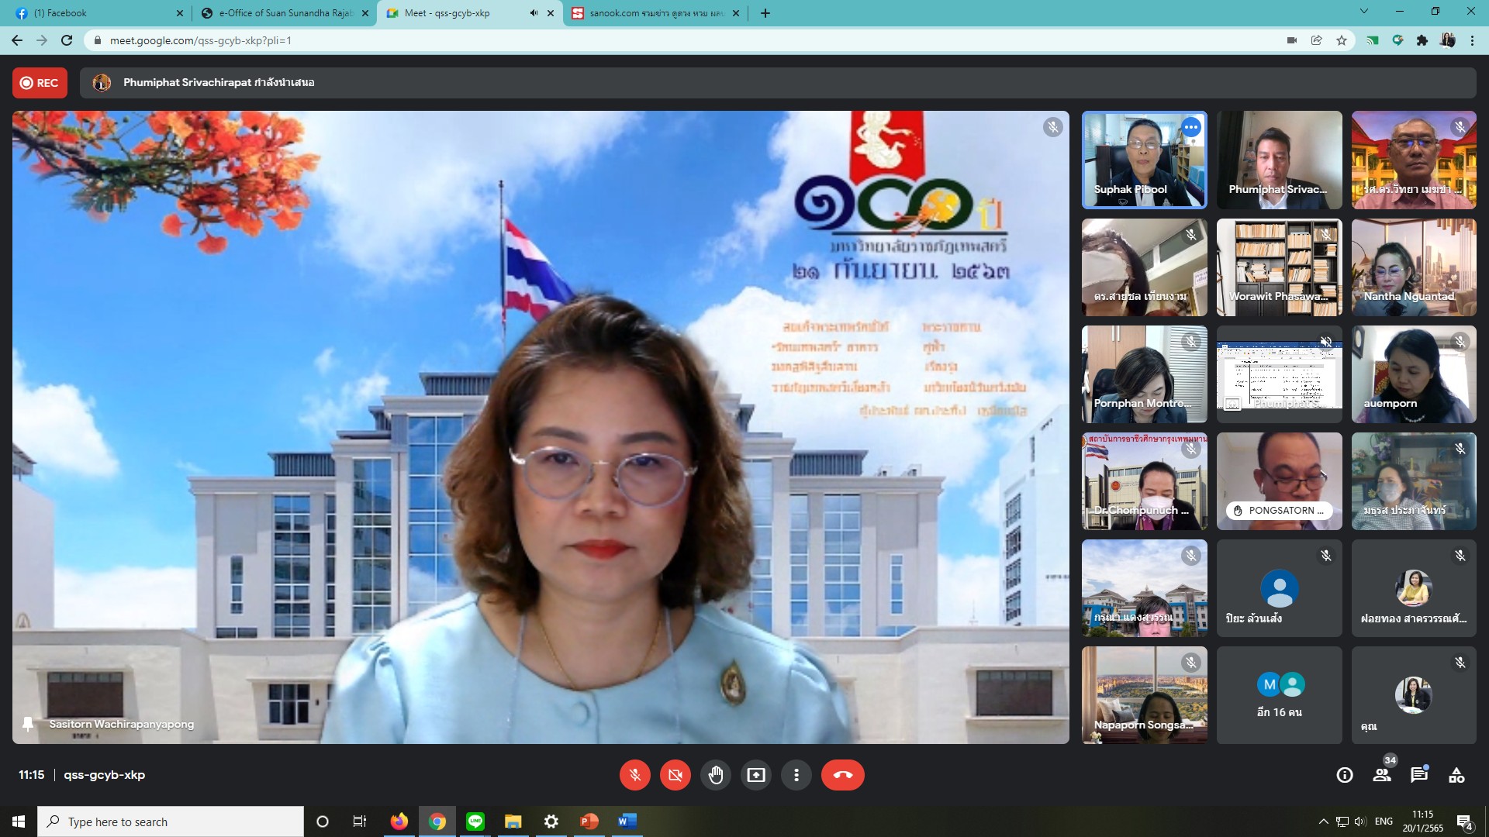Image resolution: width=1489 pixels, height=837 pixels.
Task: Raise hand in the meeting
Action: click(x=715, y=775)
